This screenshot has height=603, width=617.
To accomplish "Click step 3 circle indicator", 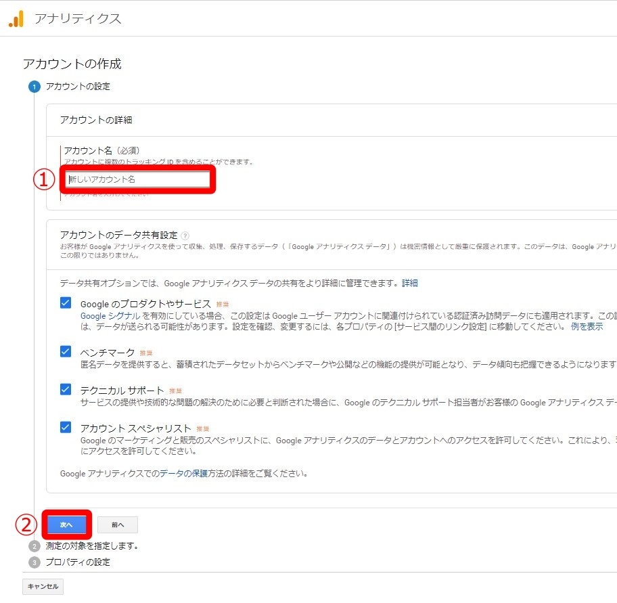I will click(x=35, y=562).
